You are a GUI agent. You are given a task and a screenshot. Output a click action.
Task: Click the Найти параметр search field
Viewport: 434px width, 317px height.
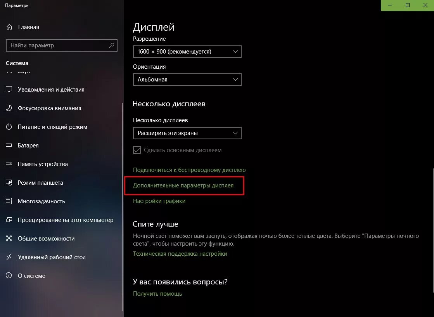tap(61, 45)
